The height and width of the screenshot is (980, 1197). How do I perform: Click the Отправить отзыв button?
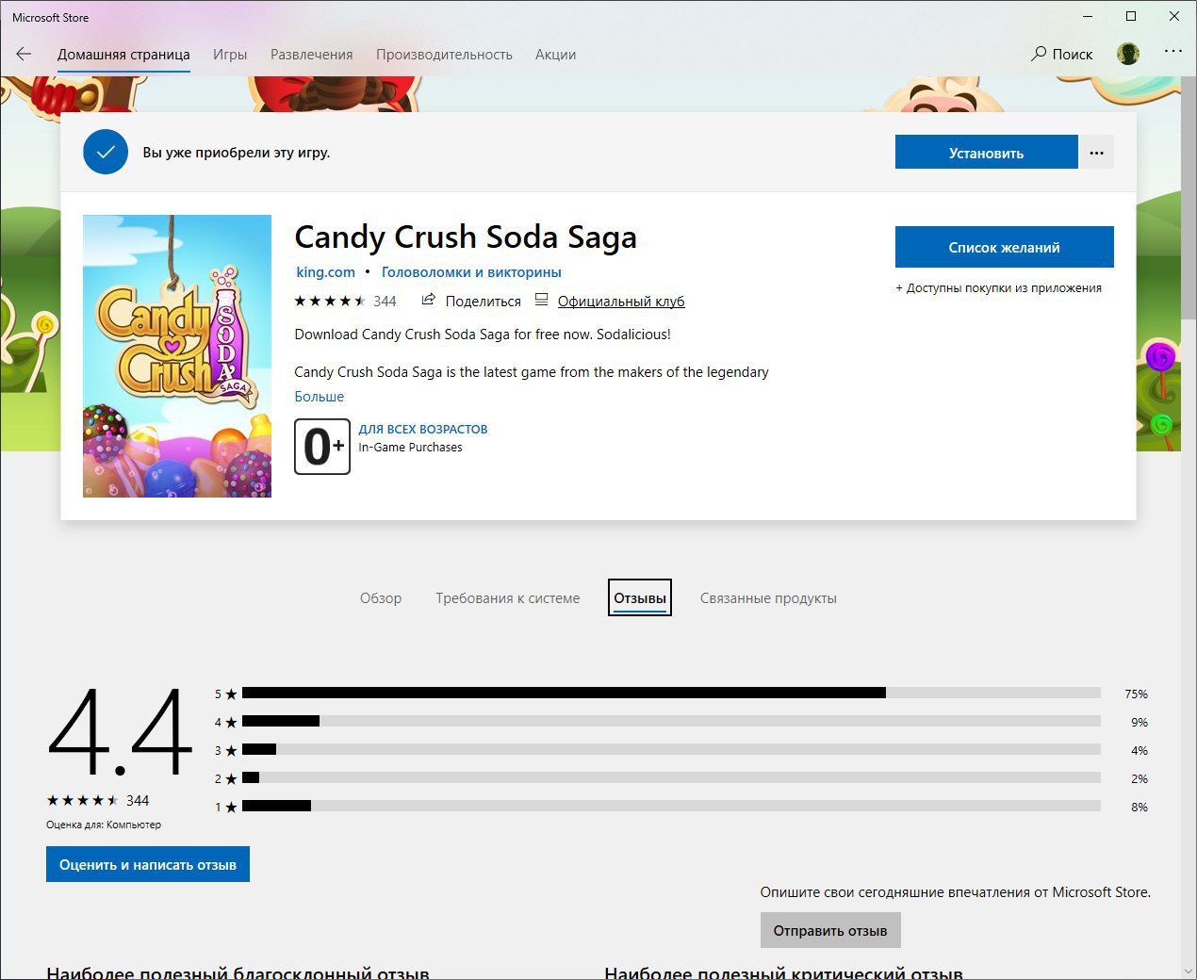click(x=830, y=930)
